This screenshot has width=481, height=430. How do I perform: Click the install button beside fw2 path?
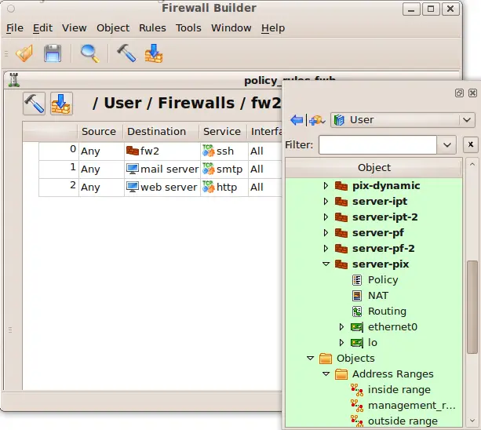[62, 104]
